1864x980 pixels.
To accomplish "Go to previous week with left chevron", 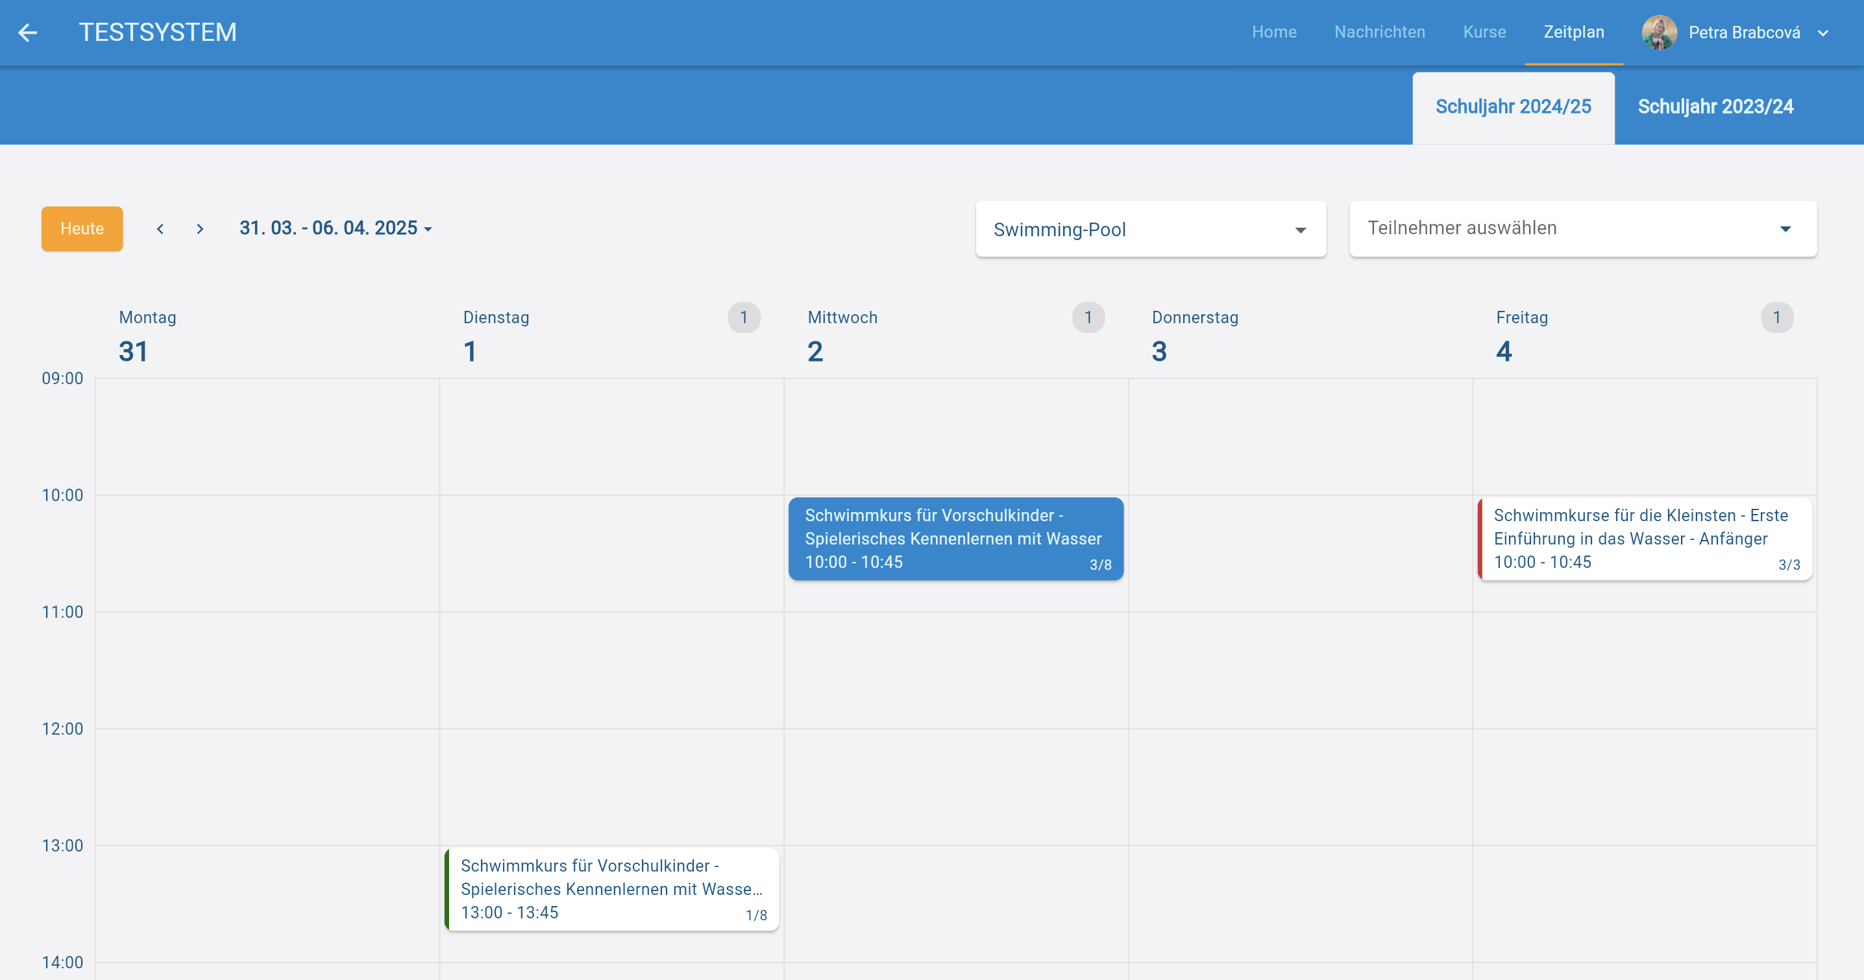I will (x=160, y=228).
